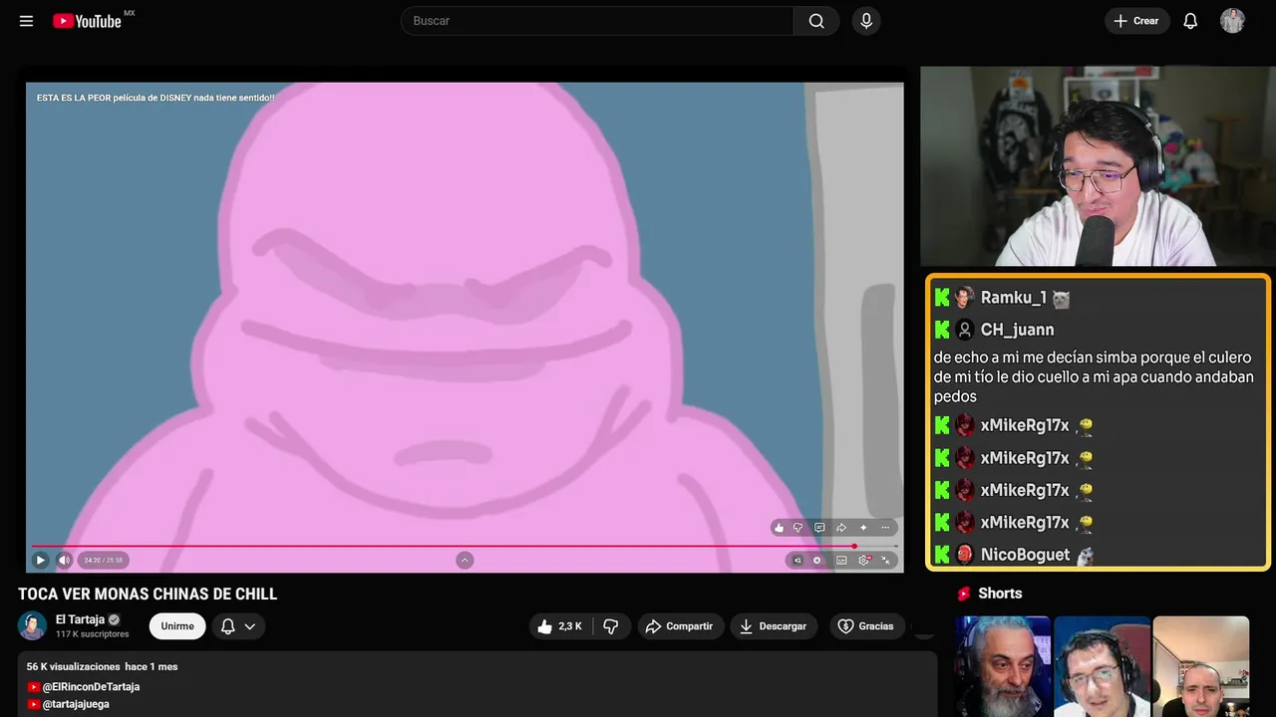Toggle autoplay in the player controls

(797, 560)
